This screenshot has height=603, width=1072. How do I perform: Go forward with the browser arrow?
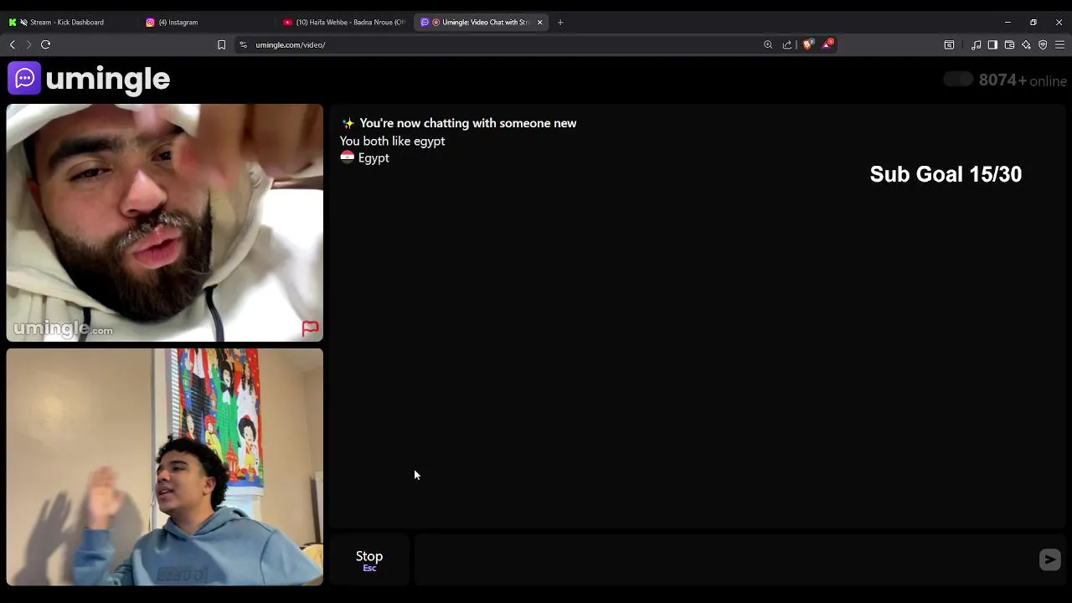tap(28, 44)
